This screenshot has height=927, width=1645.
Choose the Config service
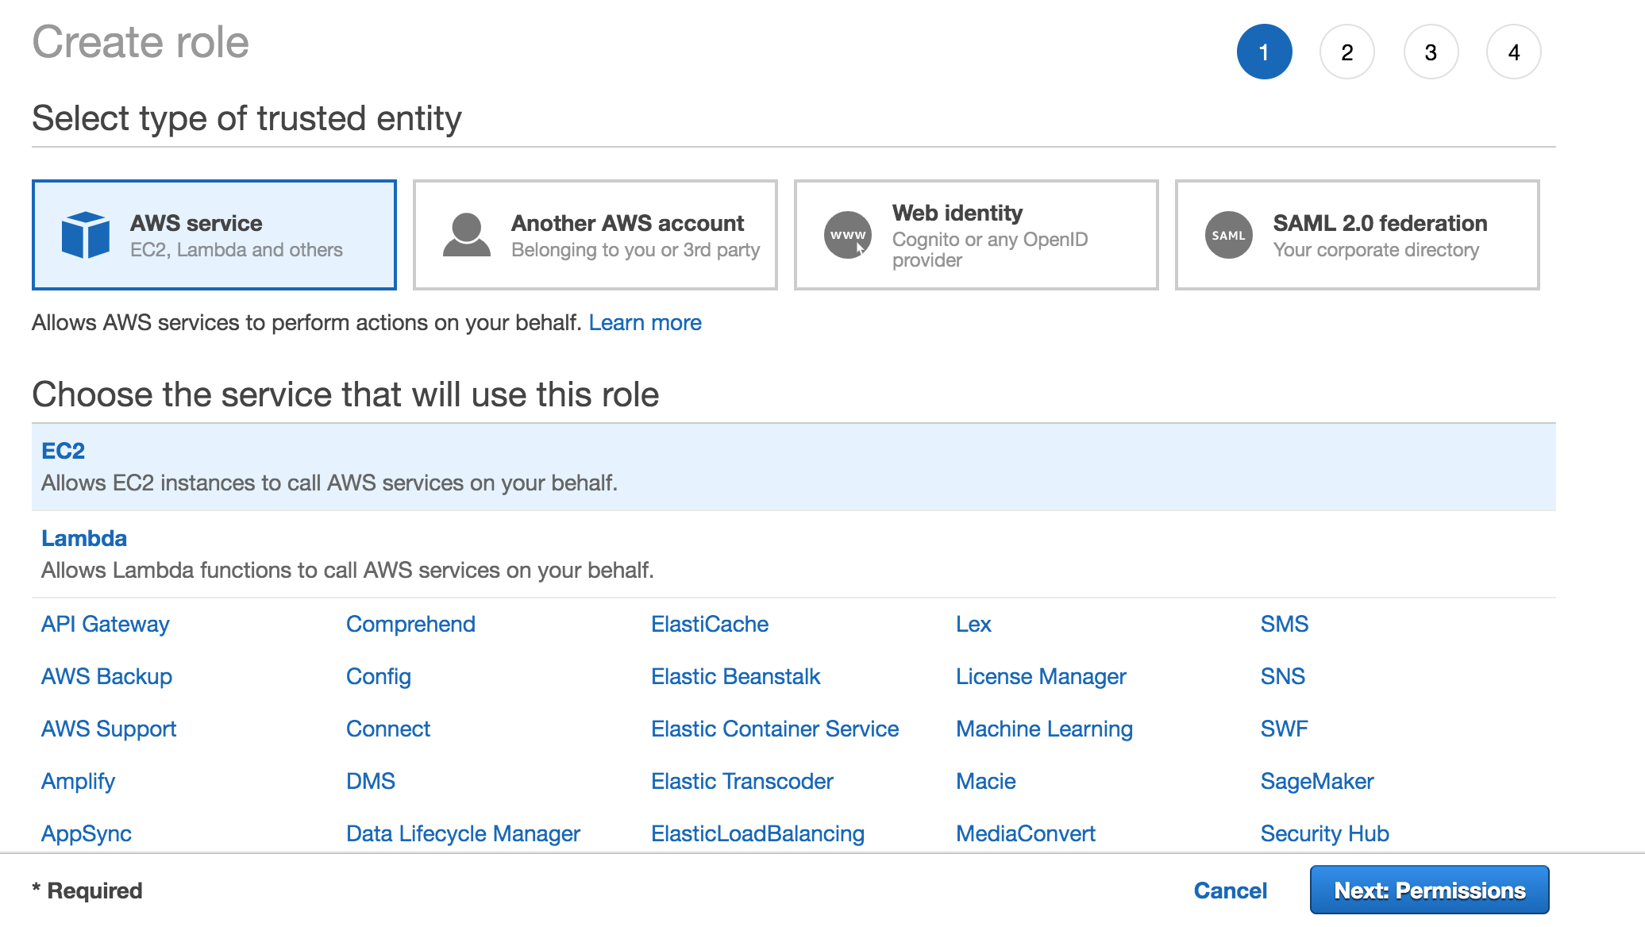tap(379, 677)
